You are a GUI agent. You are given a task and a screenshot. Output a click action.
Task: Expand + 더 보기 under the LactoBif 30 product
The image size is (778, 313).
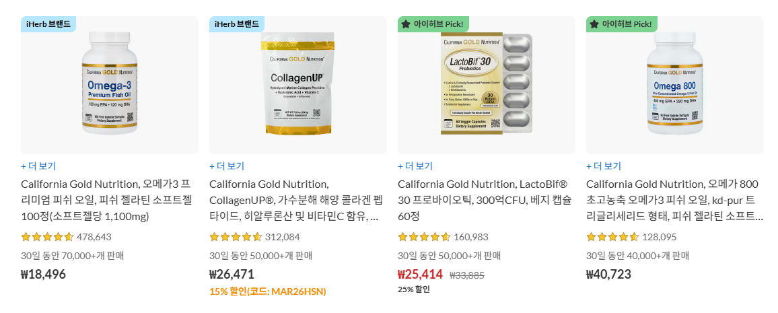click(415, 166)
